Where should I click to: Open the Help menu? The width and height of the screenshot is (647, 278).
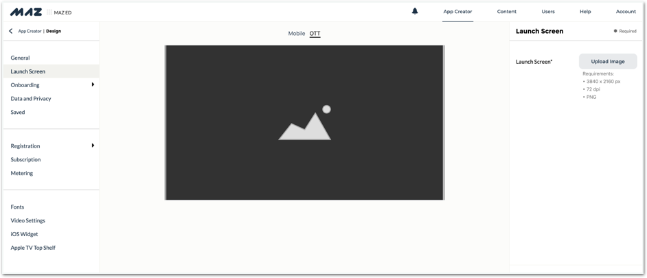pos(585,12)
